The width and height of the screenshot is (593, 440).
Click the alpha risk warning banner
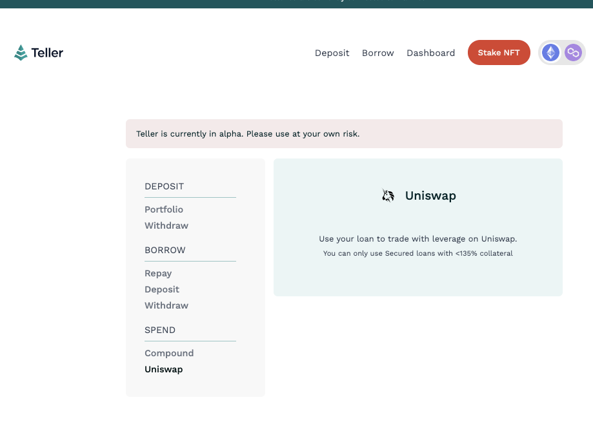point(344,134)
